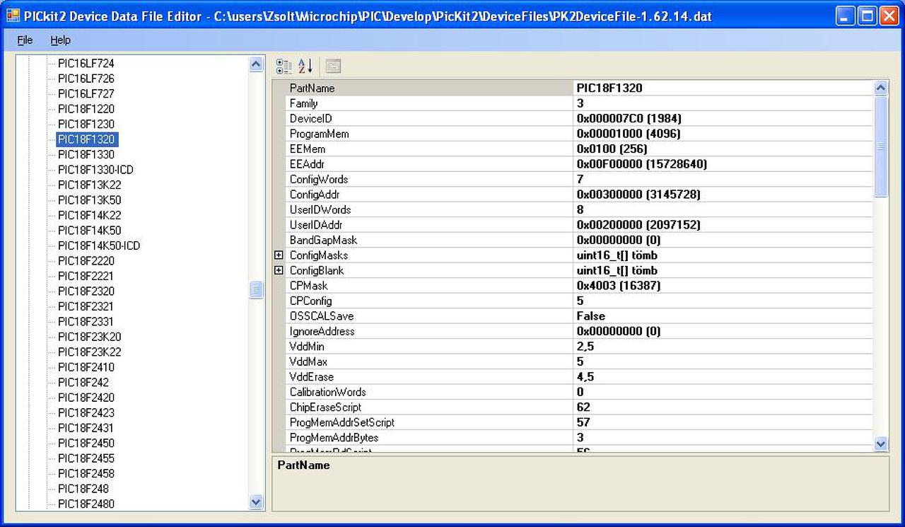Edit the IgnoreAddress value field

pyautogui.click(x=723, y=332)
